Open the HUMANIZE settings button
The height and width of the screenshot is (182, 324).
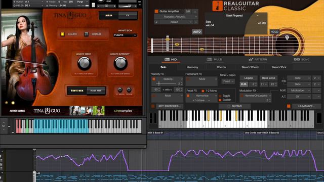click(x=306, y=106)
